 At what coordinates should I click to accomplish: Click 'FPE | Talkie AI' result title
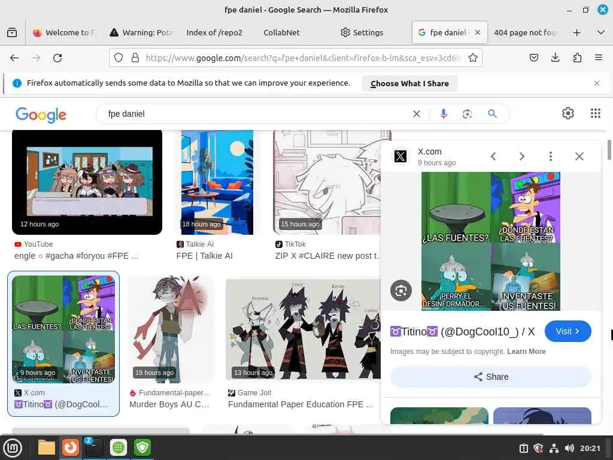205,256
